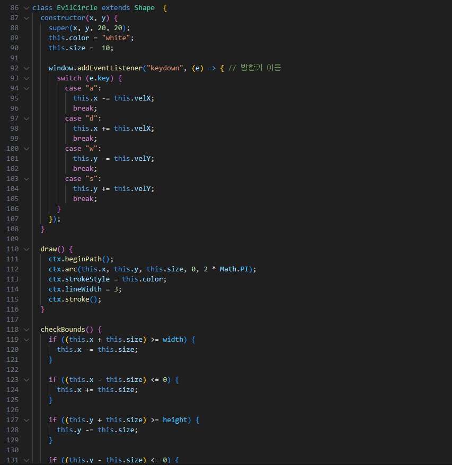
Task: Click "this.x -= this.size" on line 120
Action: [x=95, y=350]
